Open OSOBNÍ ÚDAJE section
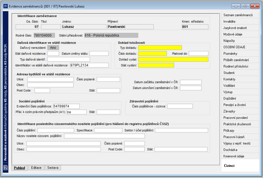This screenshot has width=263, height=178. tap(240, 47)
